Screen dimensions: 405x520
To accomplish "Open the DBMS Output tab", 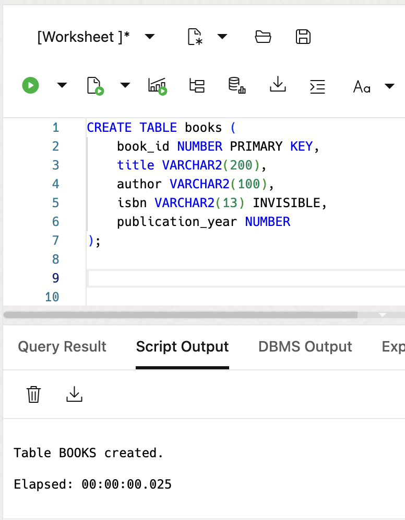I will click(305, 346).
